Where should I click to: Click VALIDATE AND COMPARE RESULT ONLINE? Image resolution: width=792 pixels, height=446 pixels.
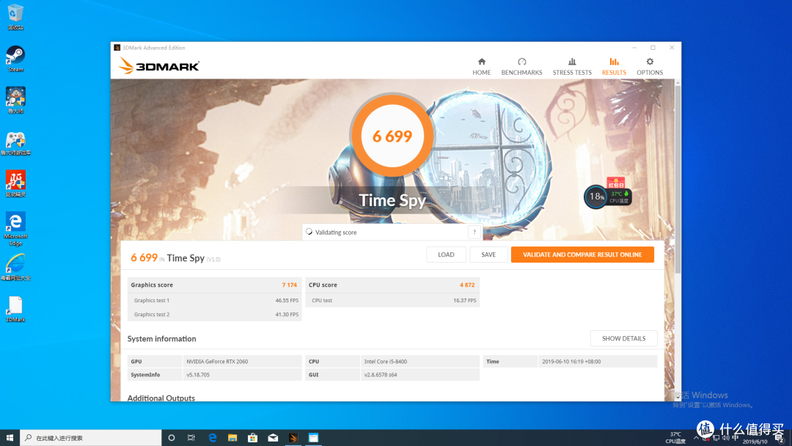pyautogui.click(x=582, y=255)
